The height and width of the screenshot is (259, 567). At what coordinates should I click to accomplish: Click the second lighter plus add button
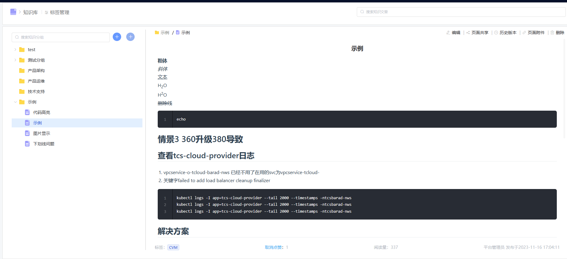pos(130,37)
